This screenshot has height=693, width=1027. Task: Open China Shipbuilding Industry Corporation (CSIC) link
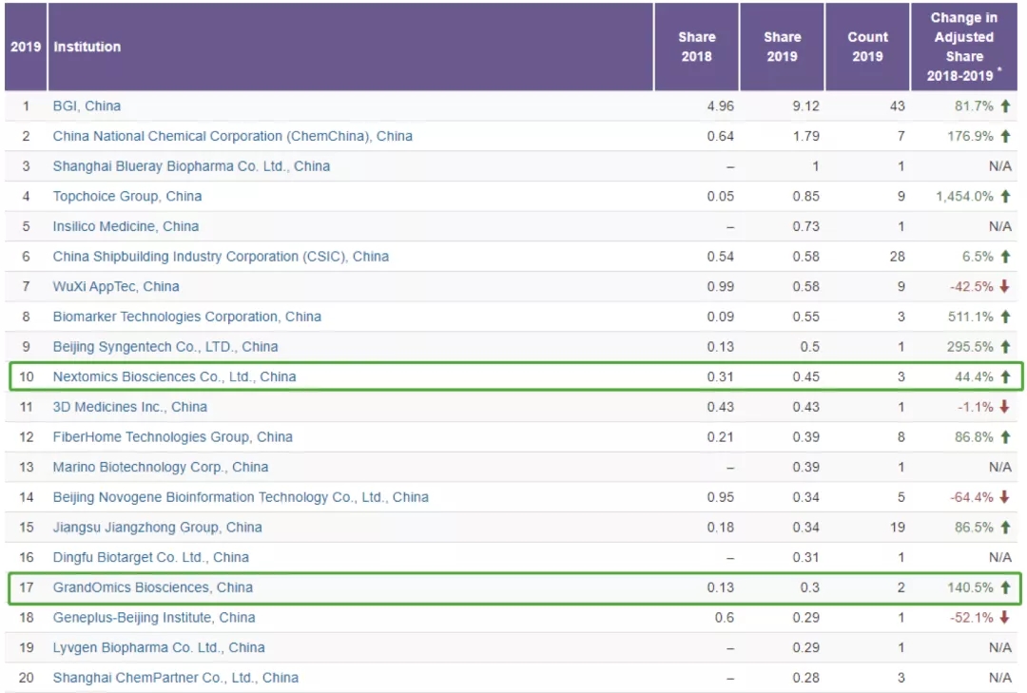221,257
